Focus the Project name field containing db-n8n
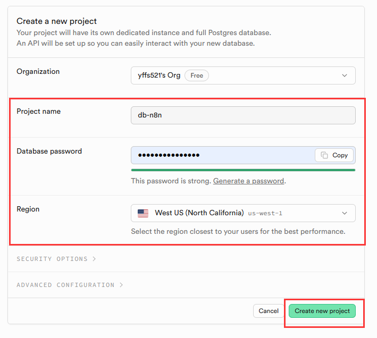The width and height of the screenshot is (377, 338). (243, 115)
